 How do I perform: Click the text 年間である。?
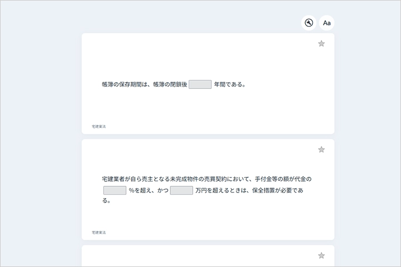coord(230,85)
